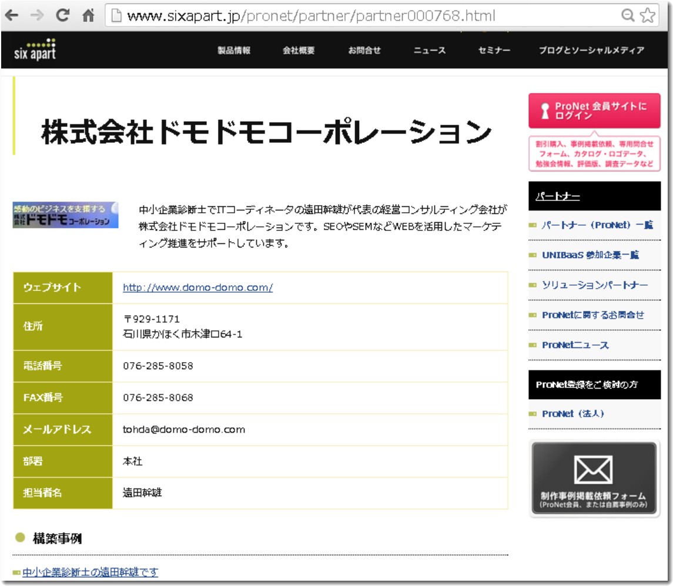Image resolution: width=673 pixels, height=586 pixels.
Task: Open UNIBaaS 参加企業一覧 link
Action: [591, 255]
